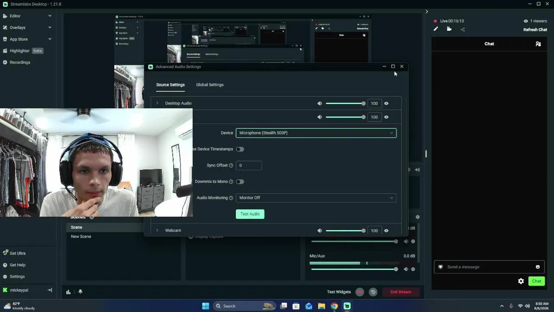
Task: Expand the Editor sidebar chevron
Action: (x=50, y=16)
